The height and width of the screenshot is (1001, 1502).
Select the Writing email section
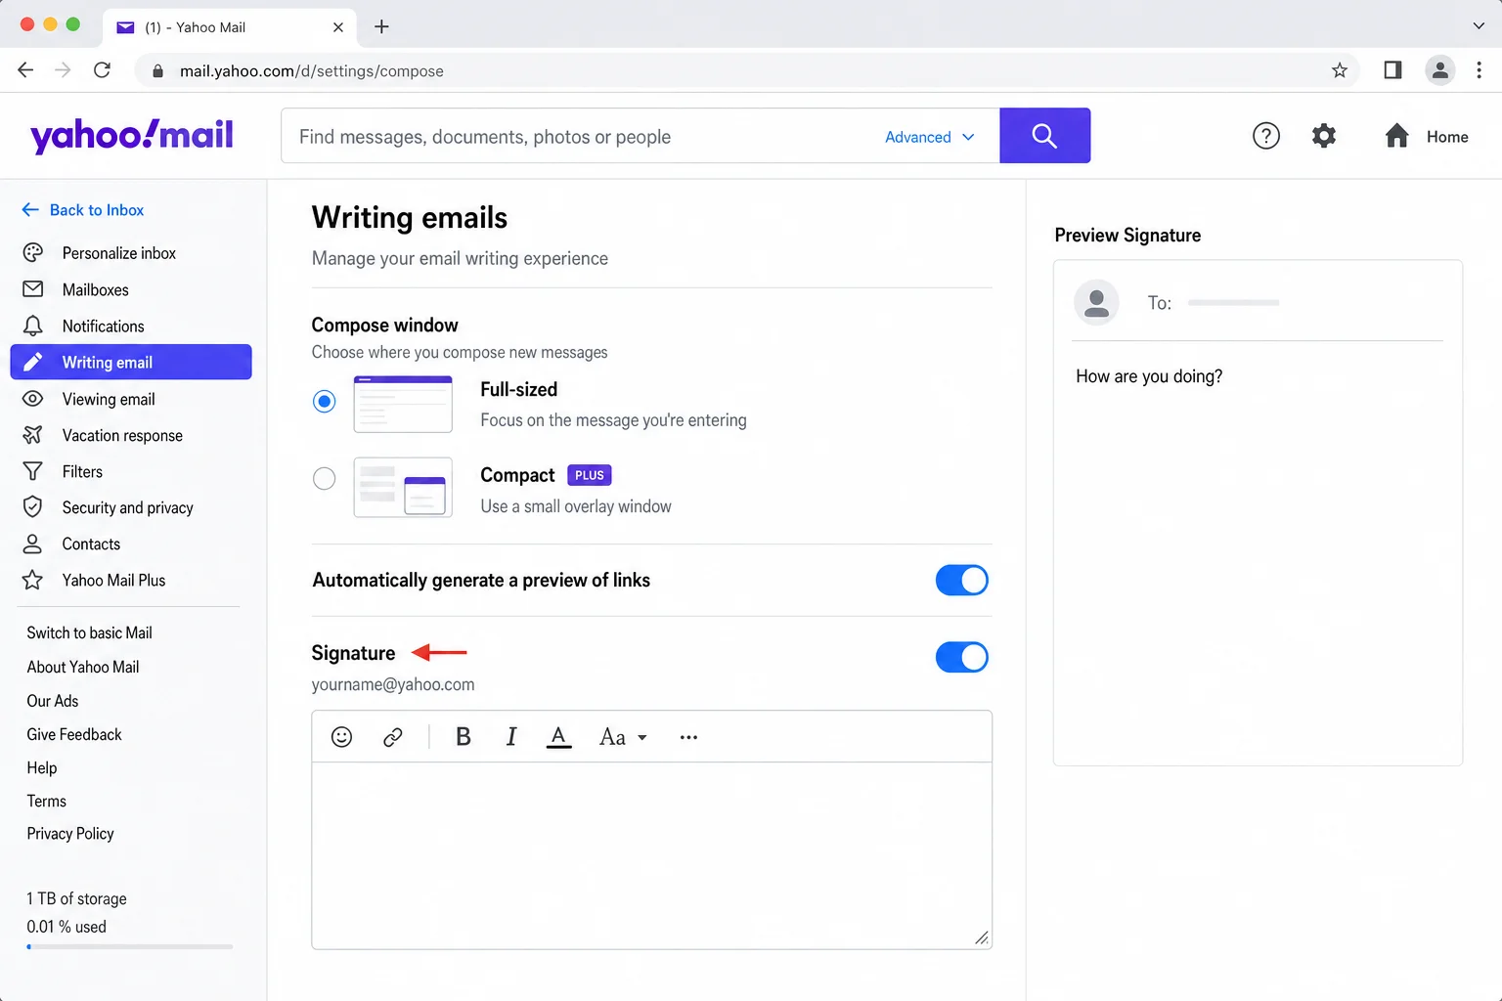pyautogui.click(x=131, y=362)
